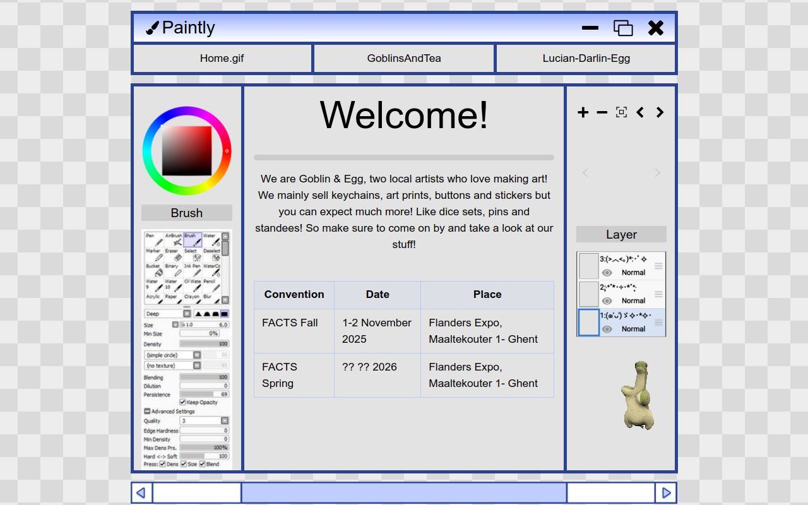Uncheck the Keep Opacity checkbox
808x505 pixels.
(x=183, y=402)
